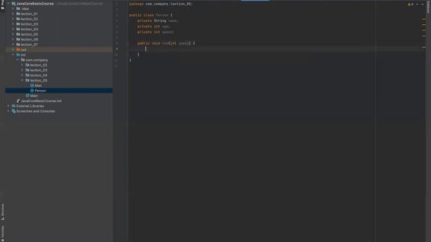Click the 'public void run(int speed)' method line
This screenshot has width=431, height=242.
tap(166, 43)
